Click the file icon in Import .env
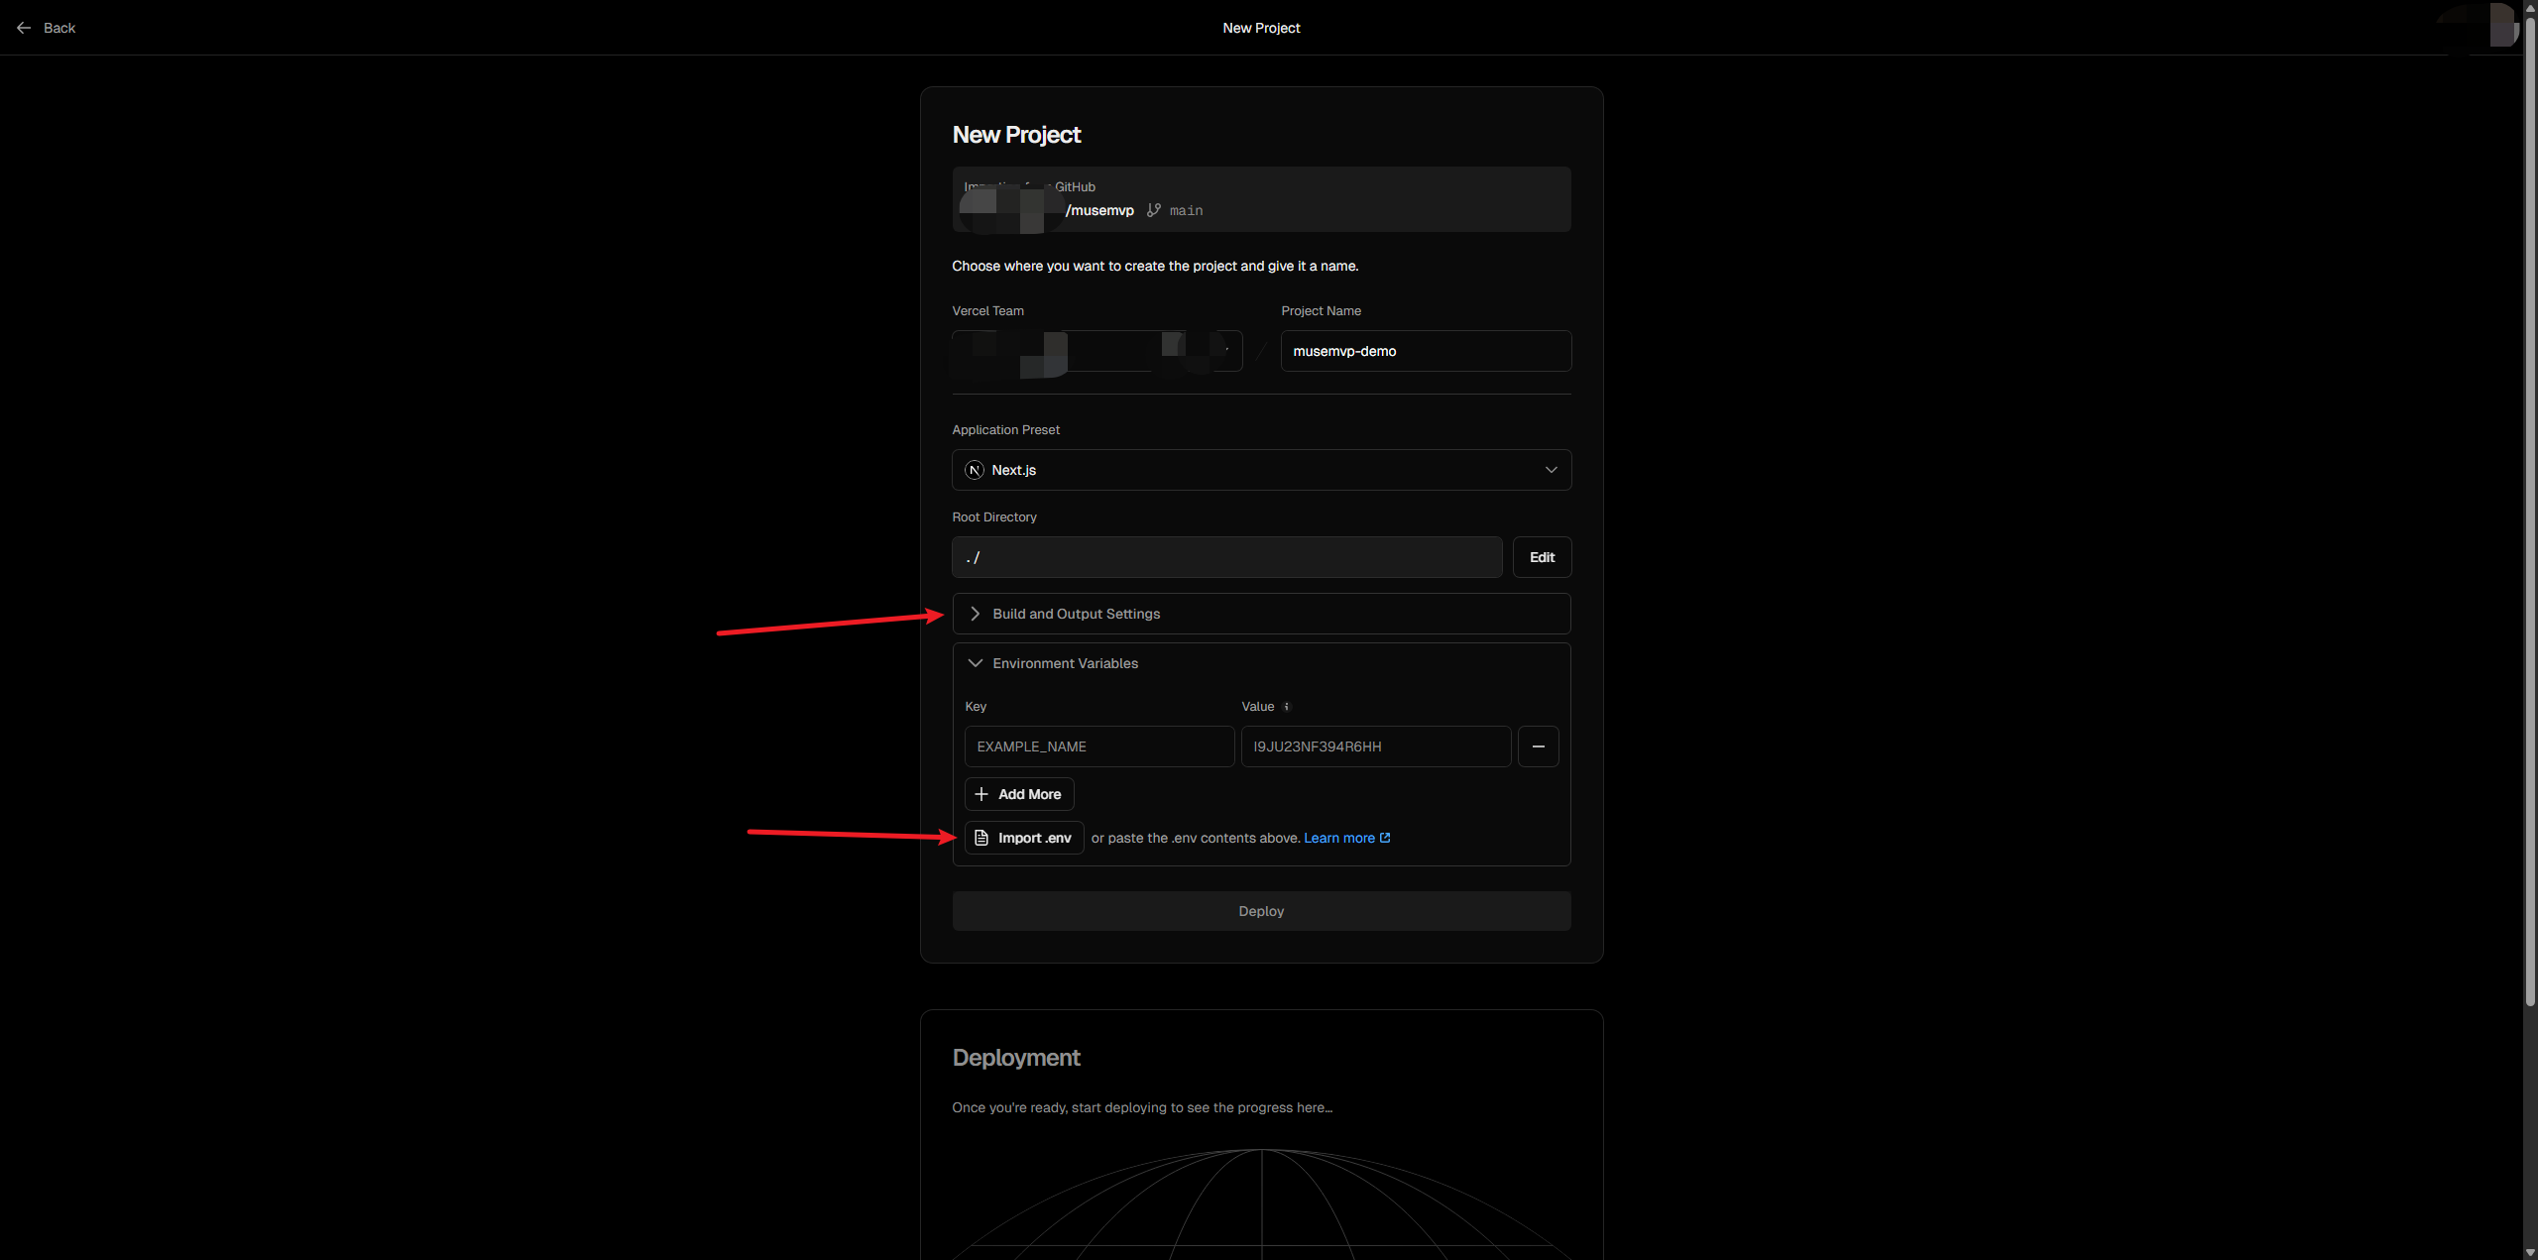2538x1260 pixels. point(981,838)
